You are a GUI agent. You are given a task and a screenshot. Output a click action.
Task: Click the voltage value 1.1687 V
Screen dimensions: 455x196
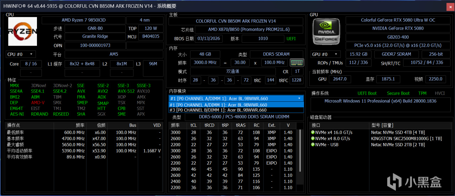152,150
